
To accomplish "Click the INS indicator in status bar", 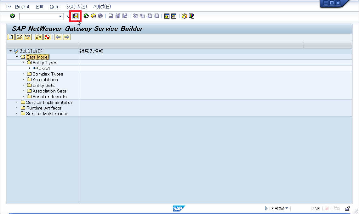I will pyautogui.click(x=316, y=209).
